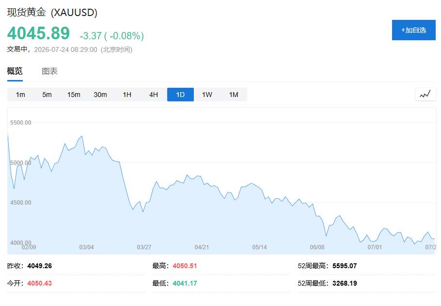Choose the 15m interval
This screenshot has width=441, height=306.
click(74, 95)
